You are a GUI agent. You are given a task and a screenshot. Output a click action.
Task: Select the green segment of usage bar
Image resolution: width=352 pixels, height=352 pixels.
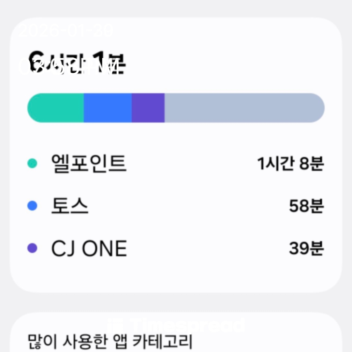[x=55, y=108]
